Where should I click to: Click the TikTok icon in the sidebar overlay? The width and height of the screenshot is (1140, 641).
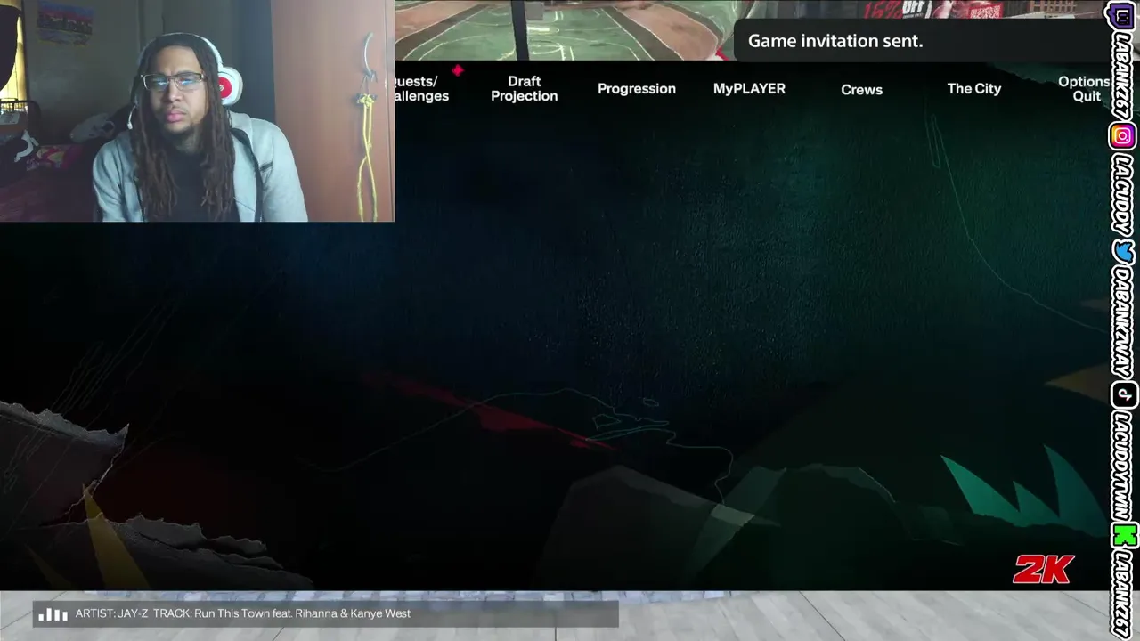[1122, 394]
